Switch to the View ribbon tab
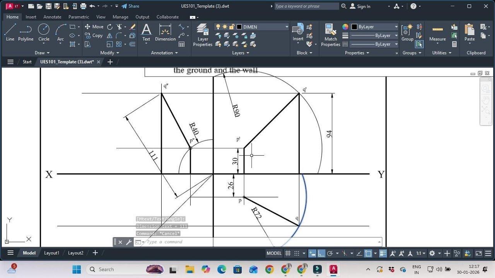This screenshot has height=278, width=495. click(101, 17)
